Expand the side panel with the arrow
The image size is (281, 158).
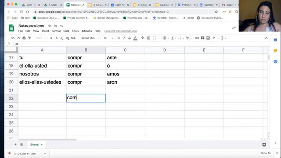(275, 143)
